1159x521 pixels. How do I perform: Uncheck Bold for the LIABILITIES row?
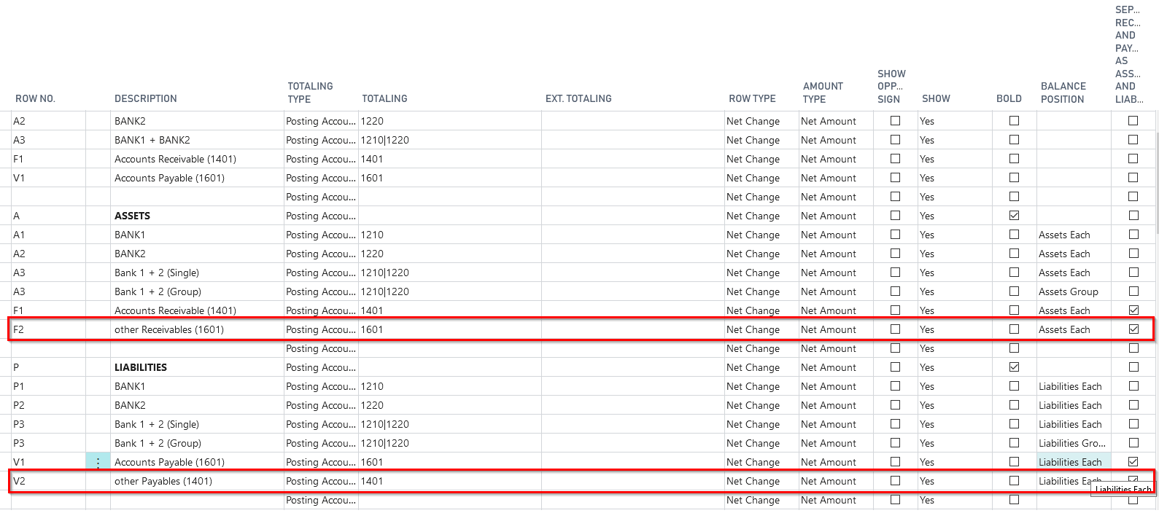pos(1014,367)
